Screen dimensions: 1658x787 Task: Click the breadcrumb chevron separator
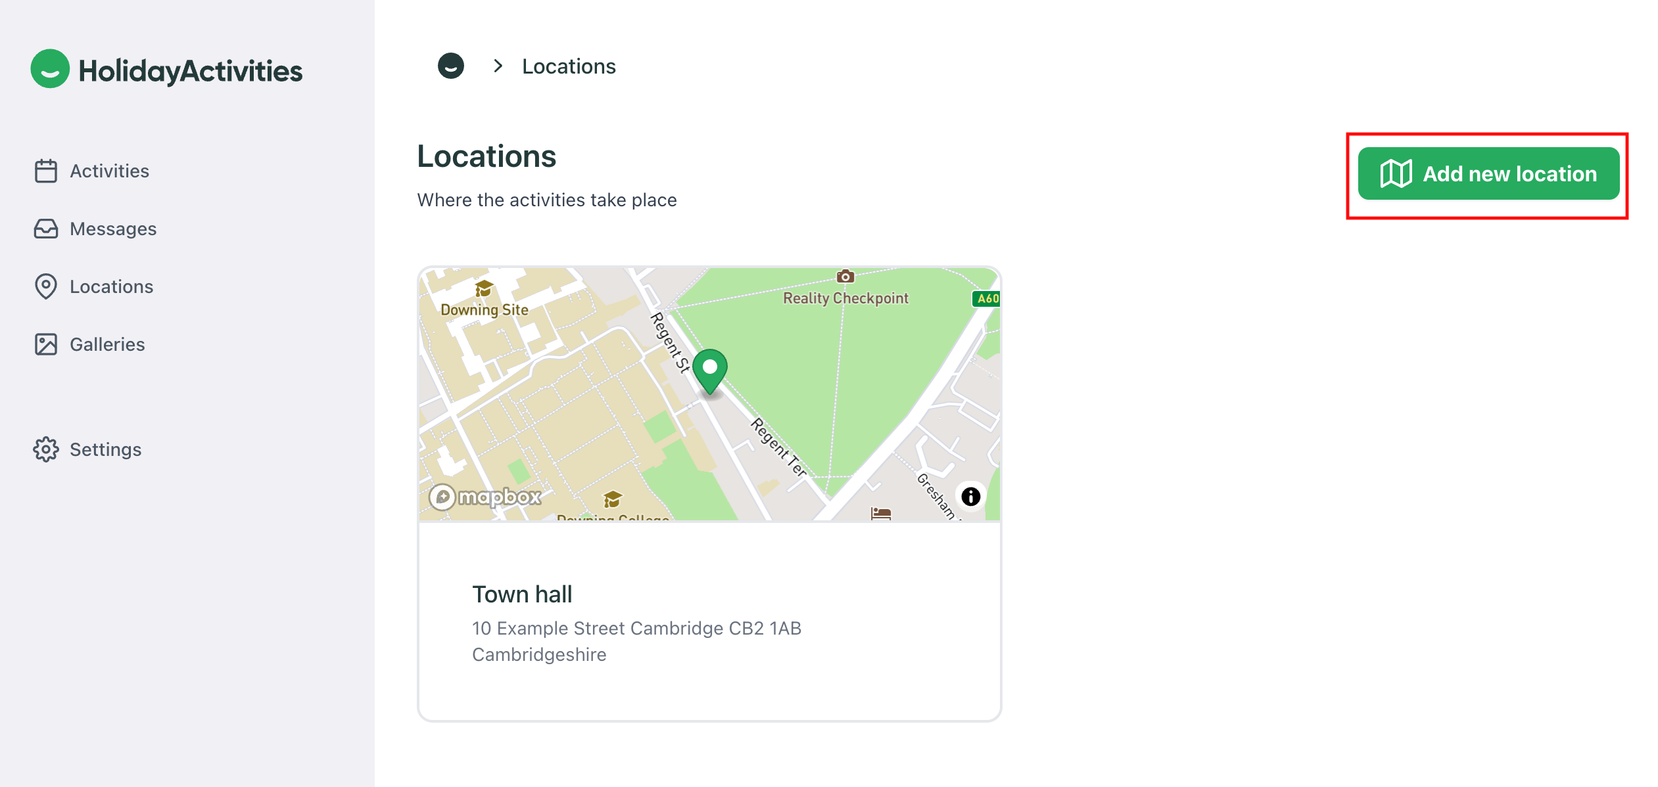[x=498, y=66]
